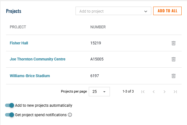Show info about project spend notifications
Image resolution: width=187 pixels, height=125 pixels.
point(70,115)
